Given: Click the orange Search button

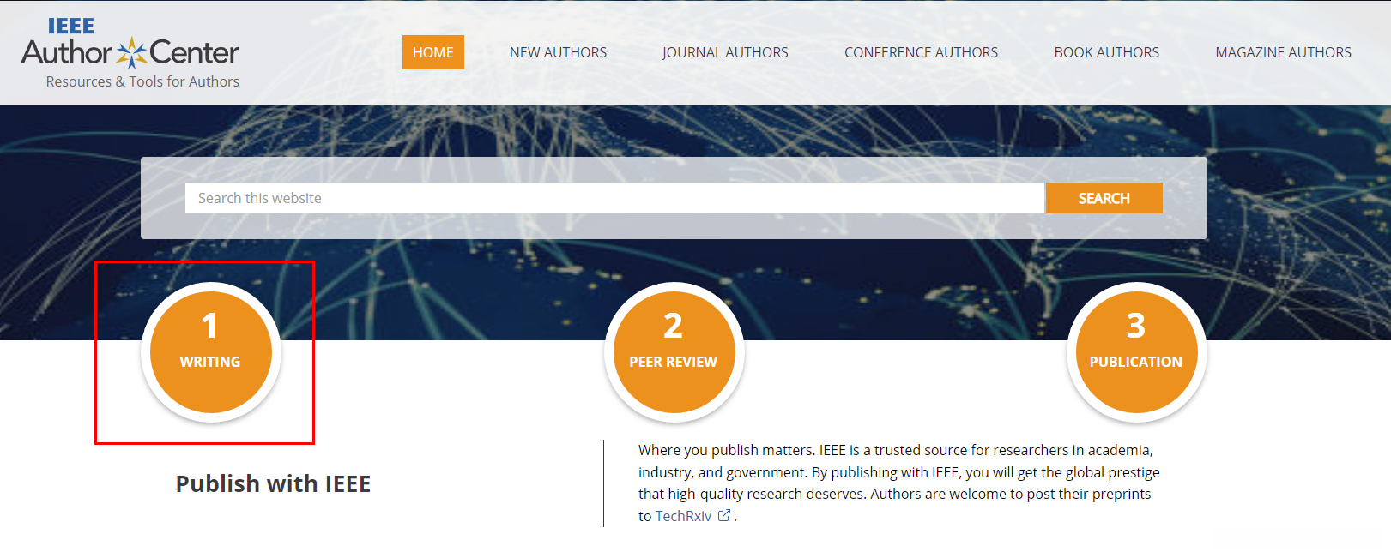Looking at the screenshot, I should coord(1104,198).
